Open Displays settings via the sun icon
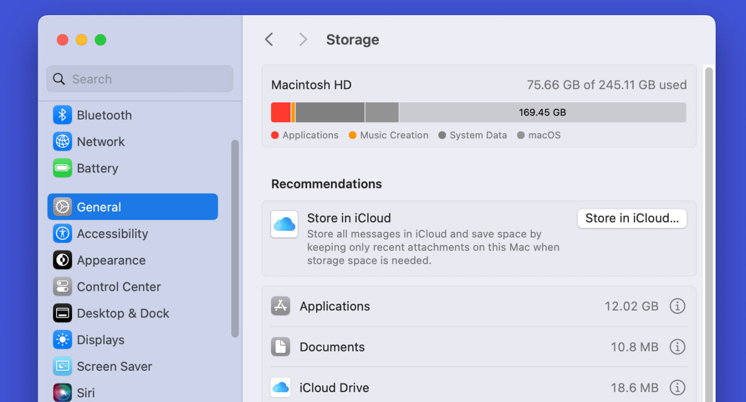The height and width of the screenshot is (402, 746). [x=62, y=340]
